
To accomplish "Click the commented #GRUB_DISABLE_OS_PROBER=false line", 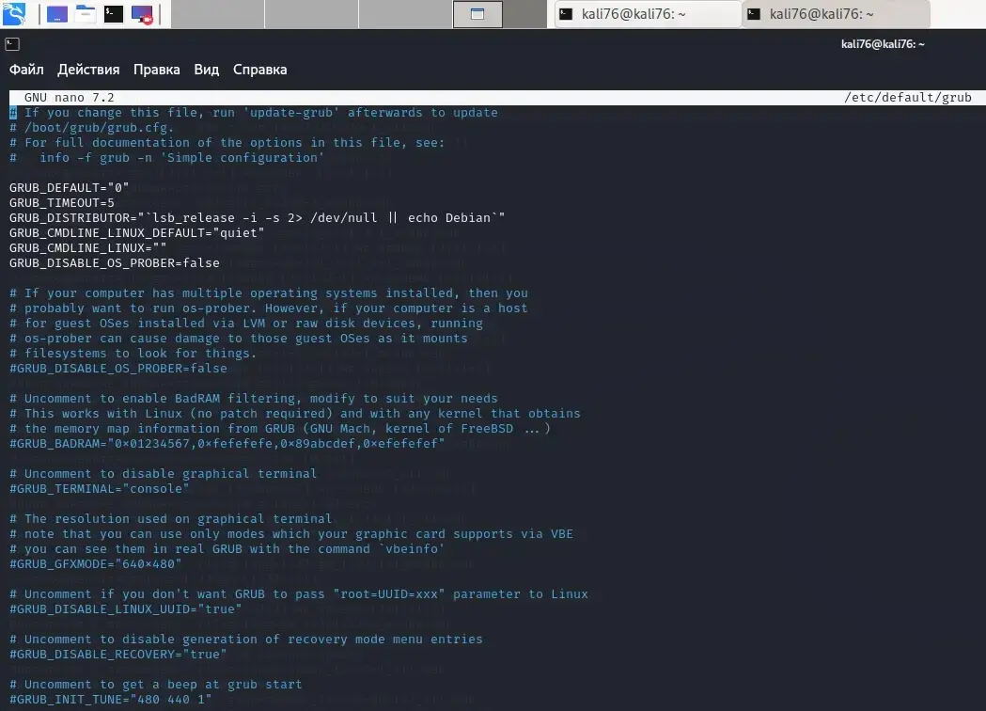I will click(118, 368).
